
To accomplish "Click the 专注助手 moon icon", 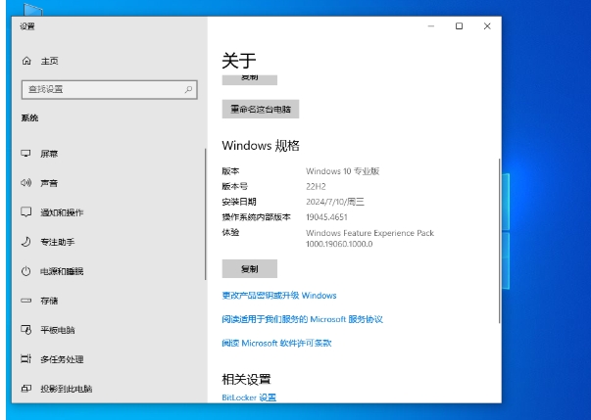I will (x=26, y=242).
